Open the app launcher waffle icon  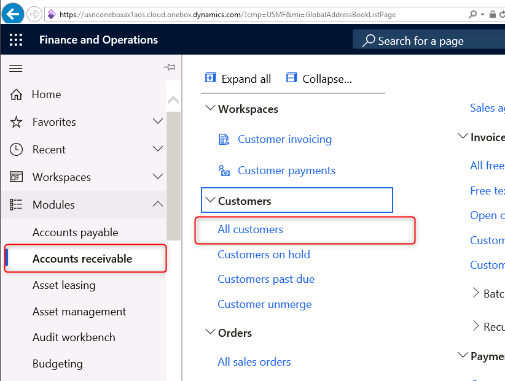click(16, 40)
